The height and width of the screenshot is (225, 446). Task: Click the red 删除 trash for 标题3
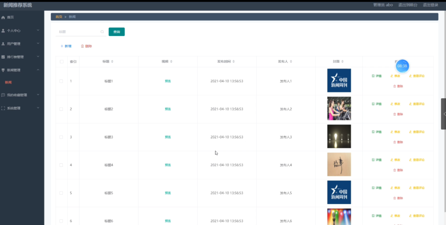(398, 142)
